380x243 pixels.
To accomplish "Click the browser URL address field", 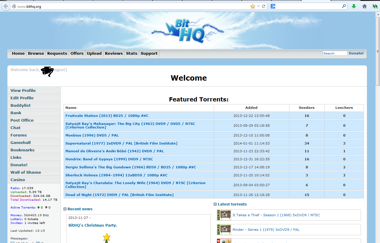I will point(134,7).
